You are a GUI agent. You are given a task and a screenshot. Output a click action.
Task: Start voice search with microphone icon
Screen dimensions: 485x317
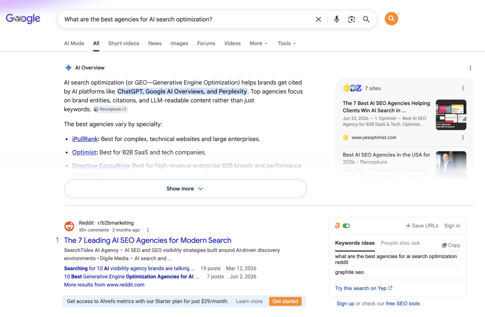337,19
